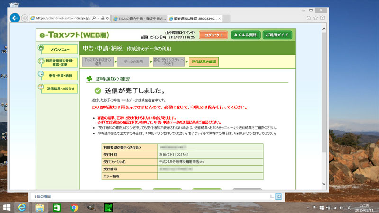Launch Google Chrome from the taskbar

coord(74,207)
